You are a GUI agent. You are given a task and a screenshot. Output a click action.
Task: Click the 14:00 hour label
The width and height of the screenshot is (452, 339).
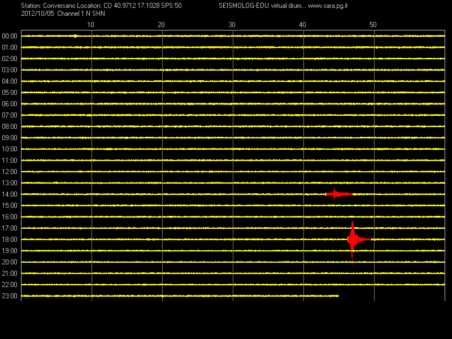click(x=10, y=194)
